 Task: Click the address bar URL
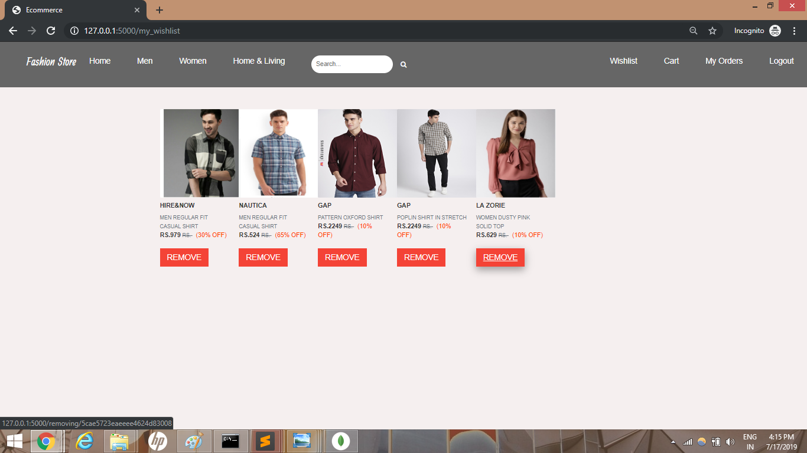132,31
